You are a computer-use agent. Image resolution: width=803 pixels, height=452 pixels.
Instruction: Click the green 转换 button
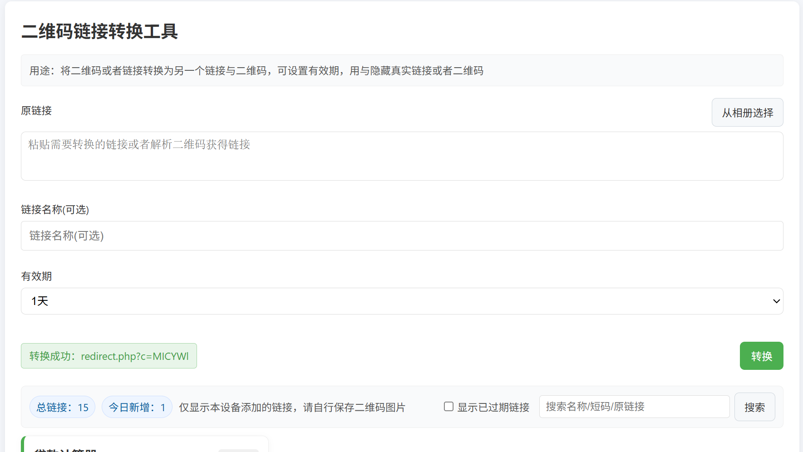761,356
